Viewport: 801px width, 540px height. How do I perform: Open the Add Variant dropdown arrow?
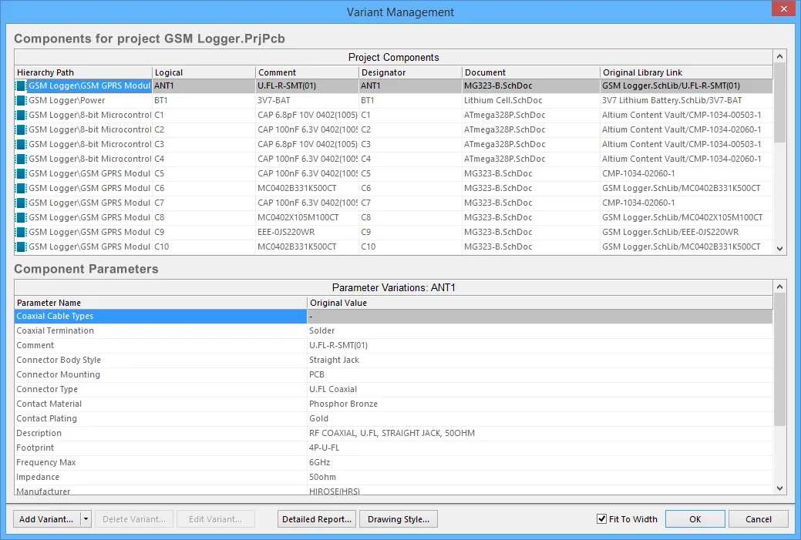[x=86, y=519]
